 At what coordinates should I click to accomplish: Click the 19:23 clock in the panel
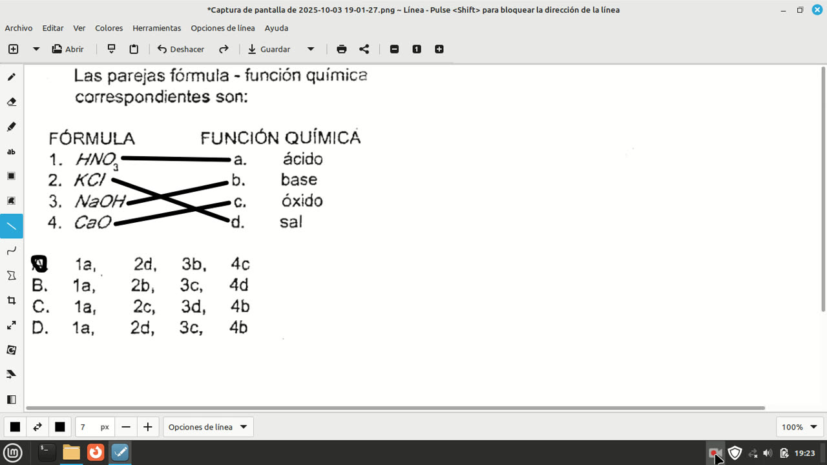tap(804, 453)
